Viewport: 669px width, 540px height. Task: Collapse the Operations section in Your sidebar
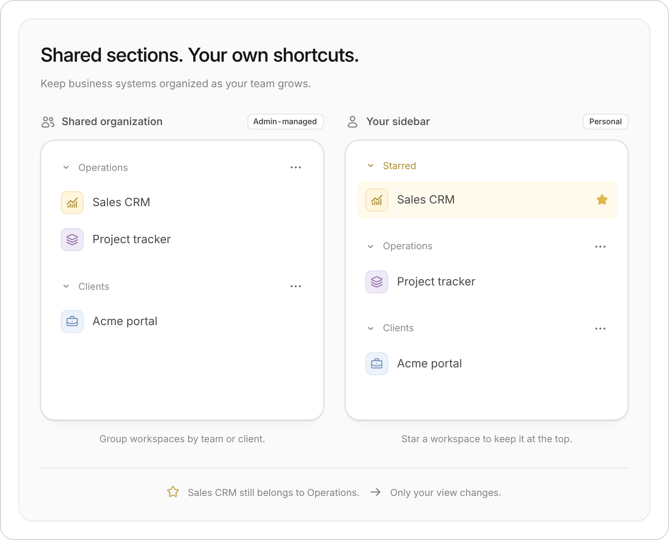pyautogui.click(x=371, y=247)
